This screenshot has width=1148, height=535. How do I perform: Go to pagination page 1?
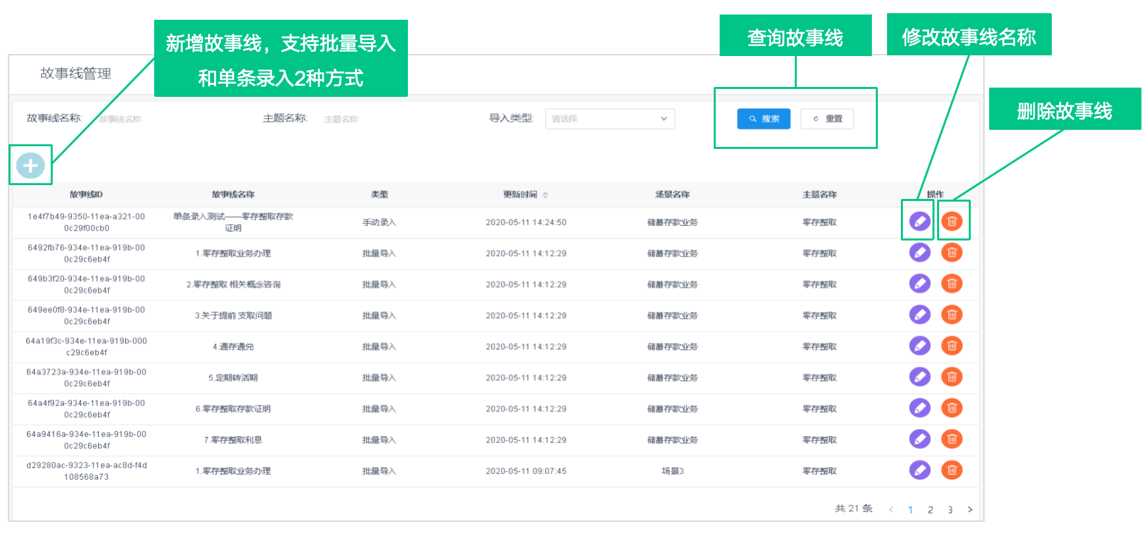click(910, 509)
